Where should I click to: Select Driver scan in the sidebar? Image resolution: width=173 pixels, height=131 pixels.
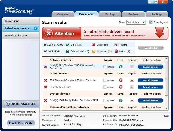click(x=21, y=21)
